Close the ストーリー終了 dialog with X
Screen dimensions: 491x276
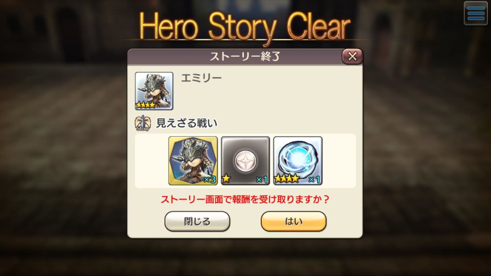point(352,56)
